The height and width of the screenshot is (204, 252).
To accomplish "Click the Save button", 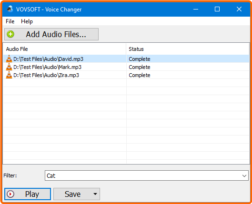I will (x=72, y=194).
